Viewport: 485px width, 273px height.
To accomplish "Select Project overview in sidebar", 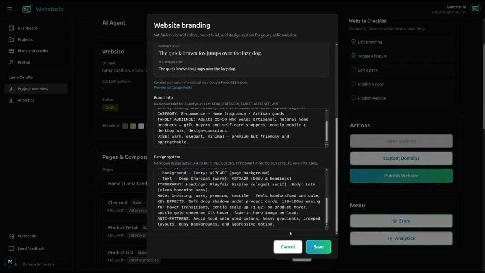I will pos(36,89).
